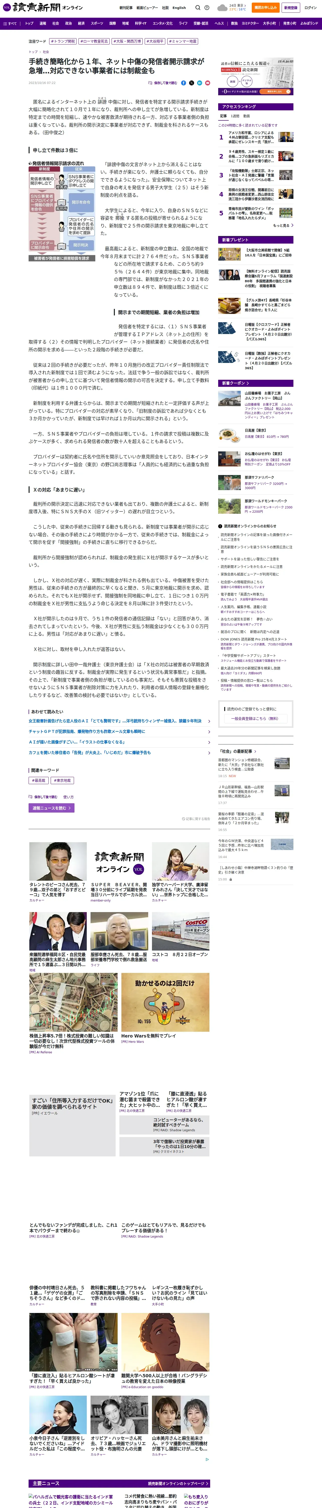Select 政治 in the navigation bar
Screen dimensions: 322x1508
tap(68, 23)
